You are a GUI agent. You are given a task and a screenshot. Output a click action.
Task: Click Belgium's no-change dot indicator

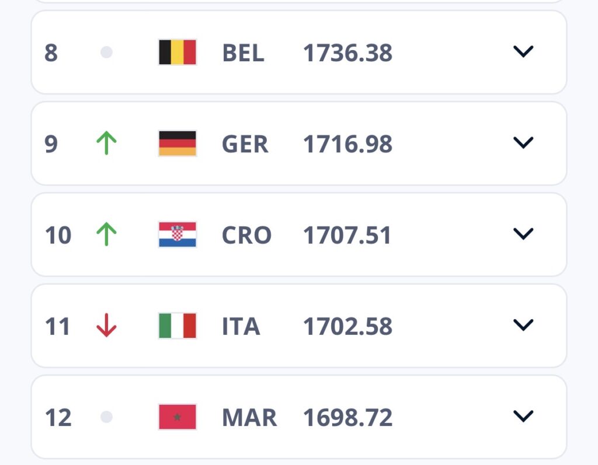(106, 52)
